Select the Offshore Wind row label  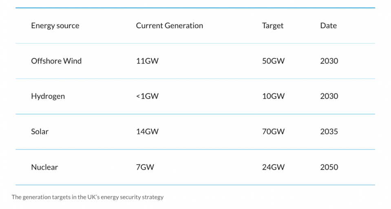(x=56, y=61)
